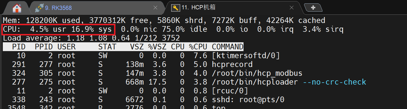Click the %CPU column header
407x109 pixels.
pos(198,47)
